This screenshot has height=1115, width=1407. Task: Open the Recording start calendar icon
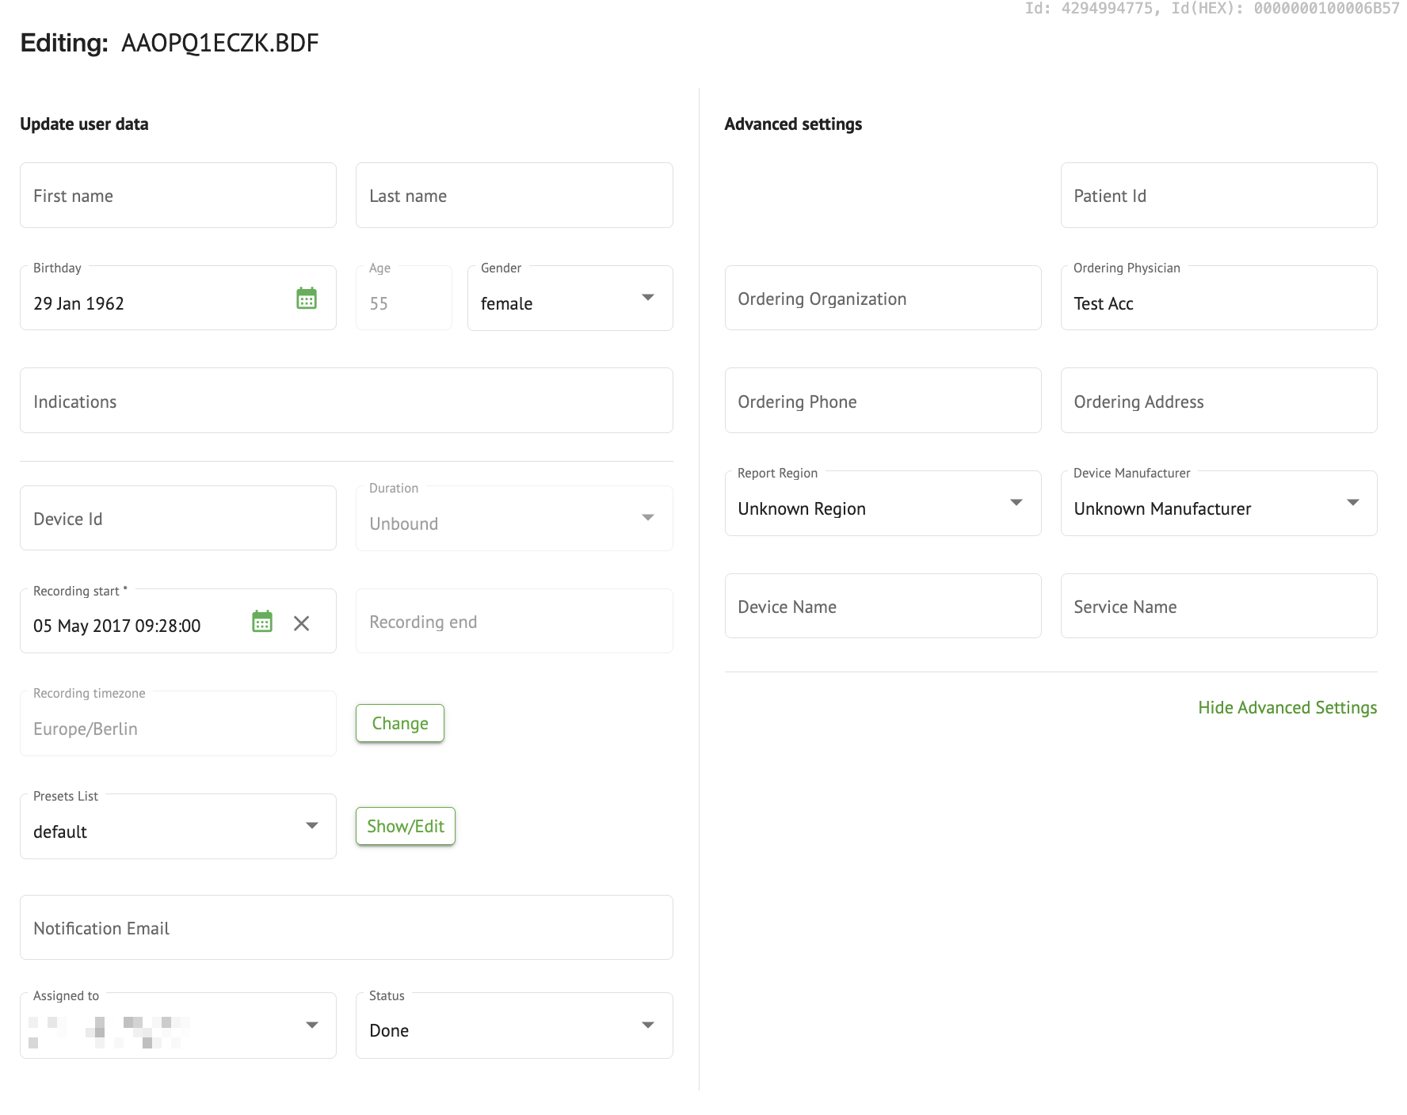(262, 622)
